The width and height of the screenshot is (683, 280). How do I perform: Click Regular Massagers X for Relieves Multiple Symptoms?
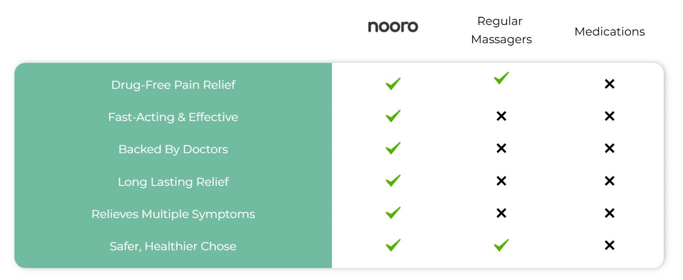501,213
